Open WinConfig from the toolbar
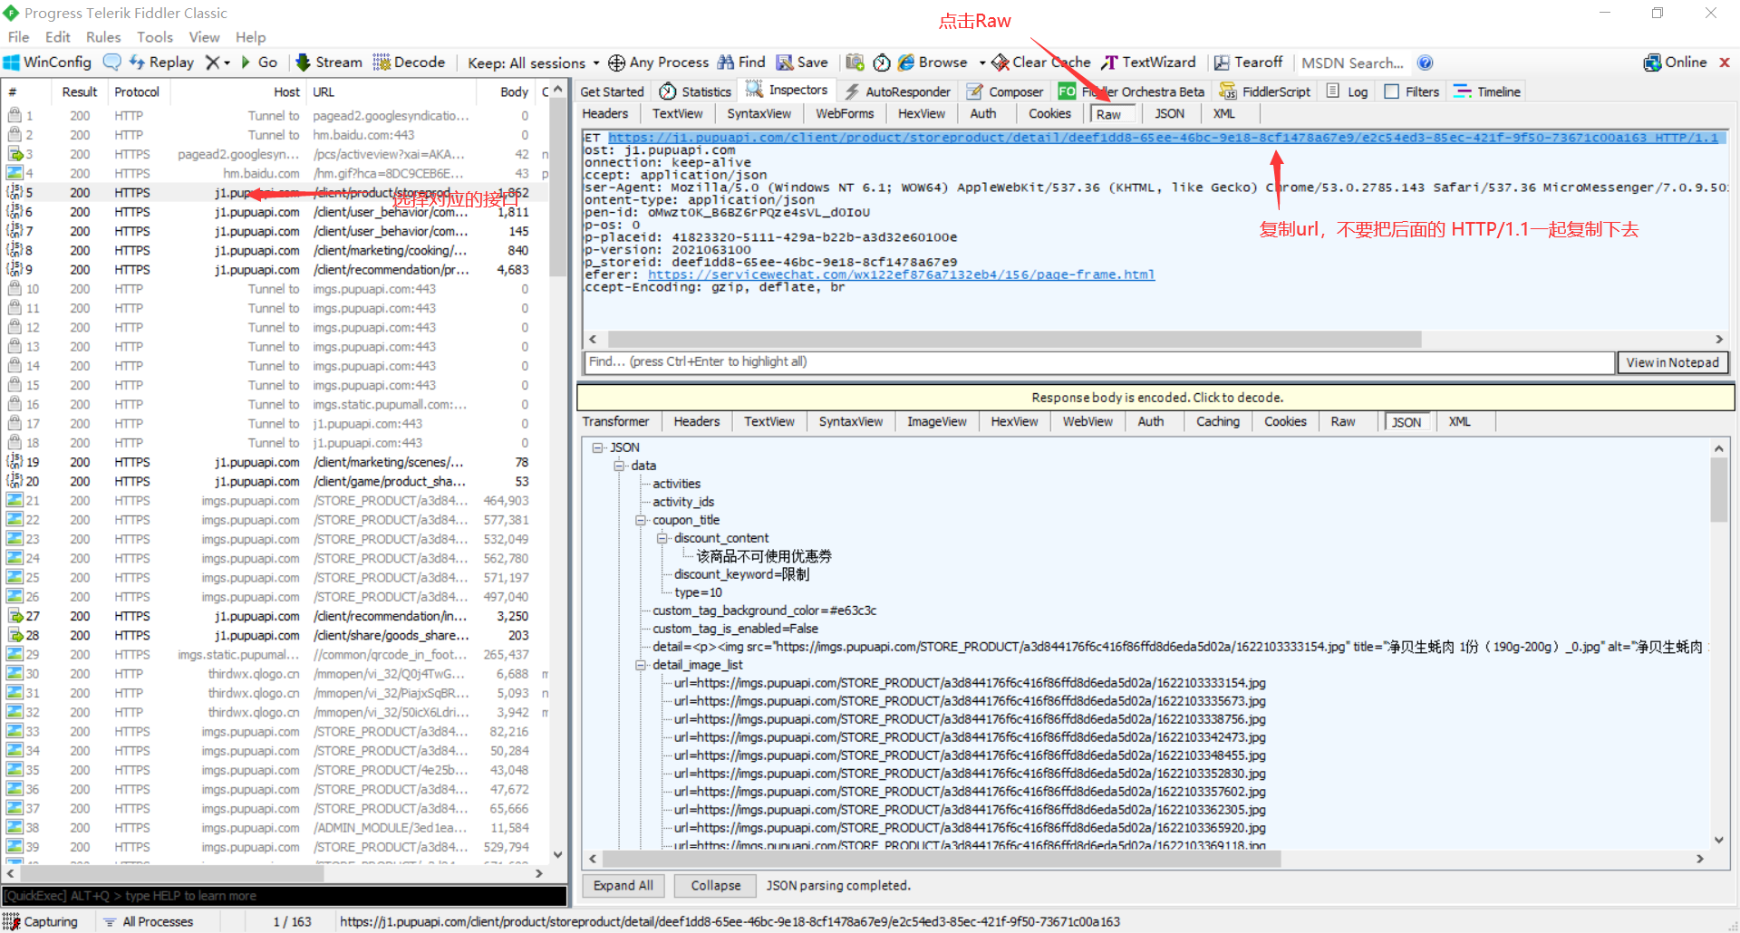The image size is (1740, 933). [x=47, y=63]
